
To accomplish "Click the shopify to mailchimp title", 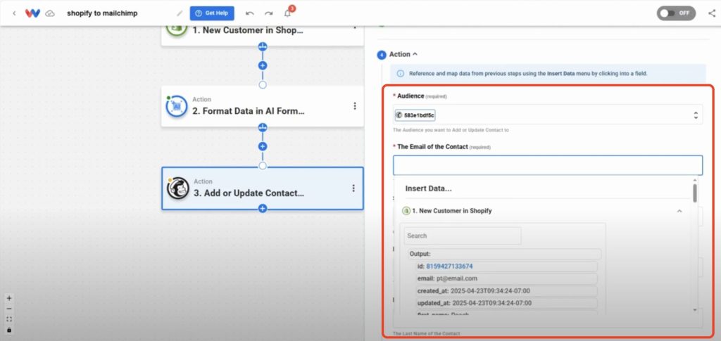I will (x=102, y=13).
